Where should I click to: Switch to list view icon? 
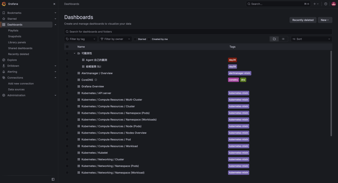pyautogui.click(x=283, y=39)
